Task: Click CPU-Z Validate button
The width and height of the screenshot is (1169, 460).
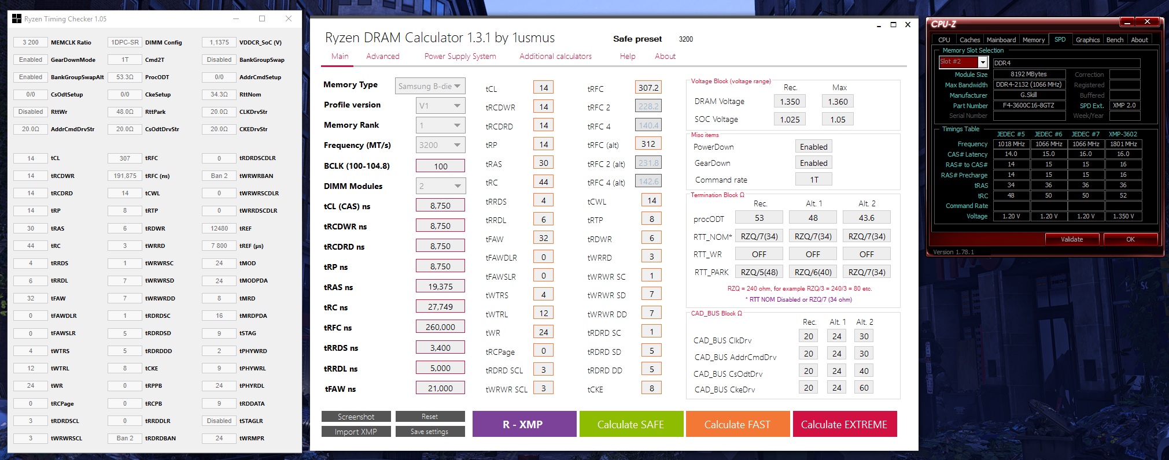Action: 1072,239
